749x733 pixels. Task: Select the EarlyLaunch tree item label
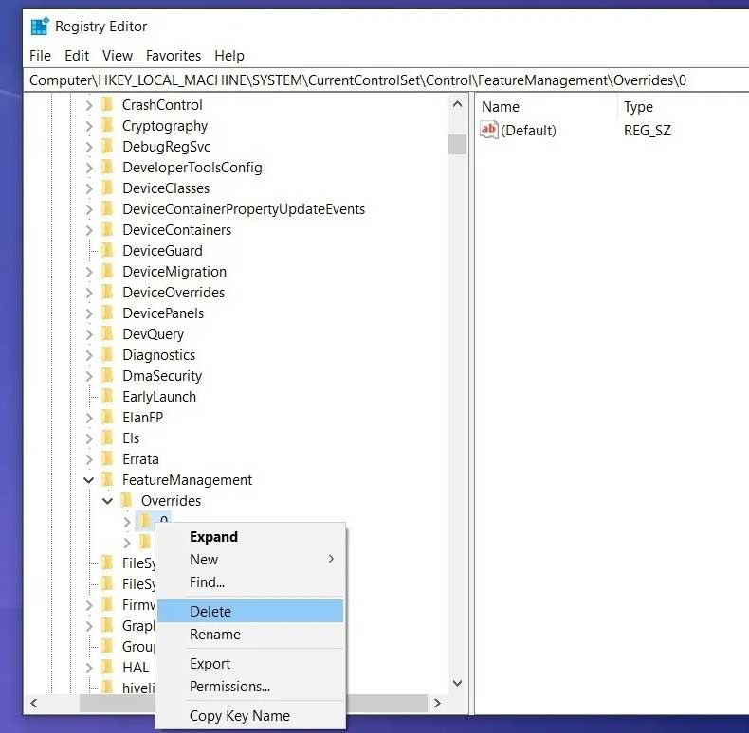click(159, 396)
